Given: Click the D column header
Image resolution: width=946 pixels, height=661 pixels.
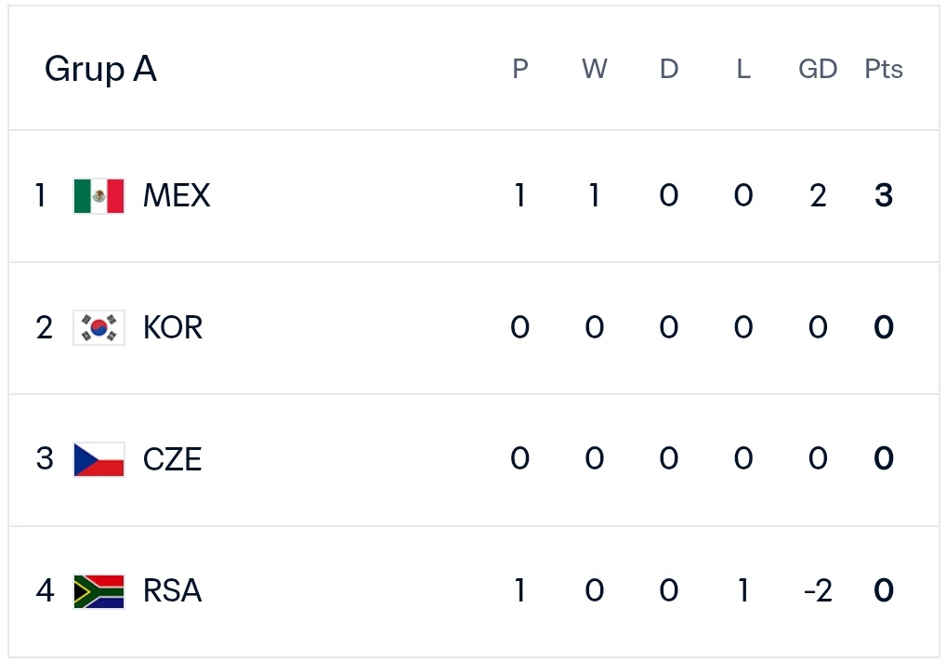Looking at the screenshot, I should pyautogui.click(x=669, y=69).
